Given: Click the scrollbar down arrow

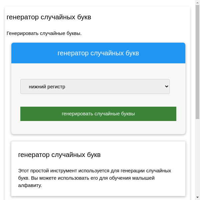Looking at the screenshot, I should 197,198.
